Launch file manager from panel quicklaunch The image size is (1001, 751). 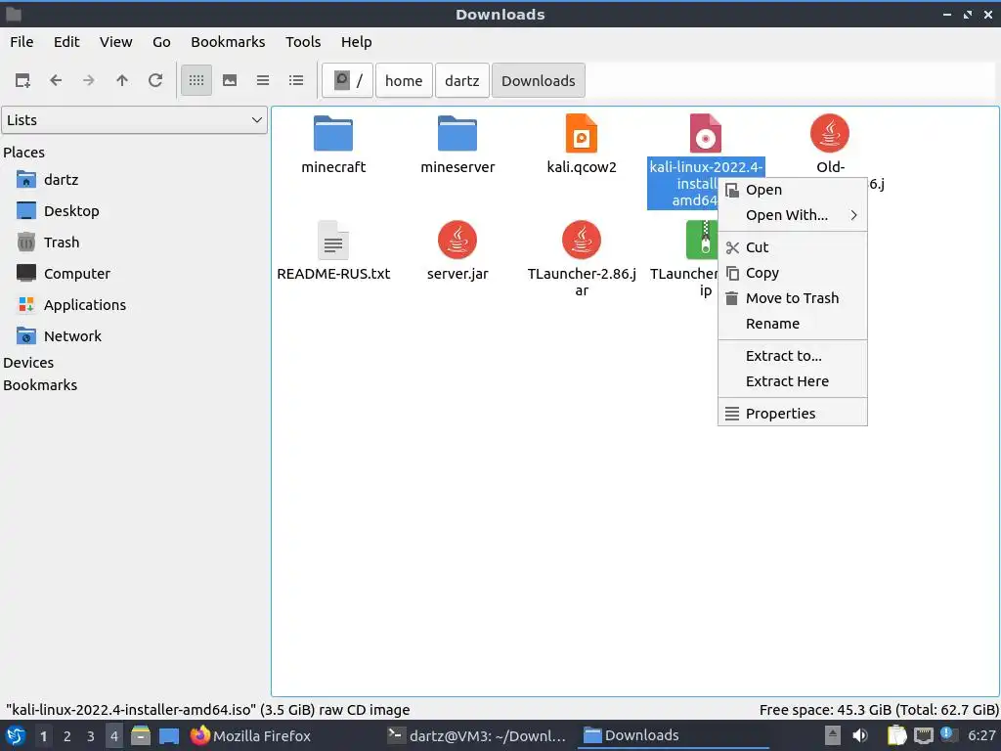point(141,735)
